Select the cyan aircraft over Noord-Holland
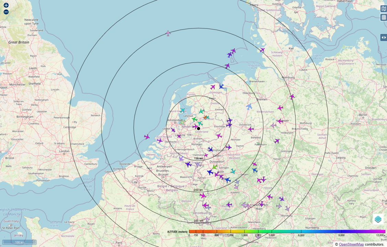Viewport: 387px width, 247px height. pyautogui.click(x=183, y=110)
